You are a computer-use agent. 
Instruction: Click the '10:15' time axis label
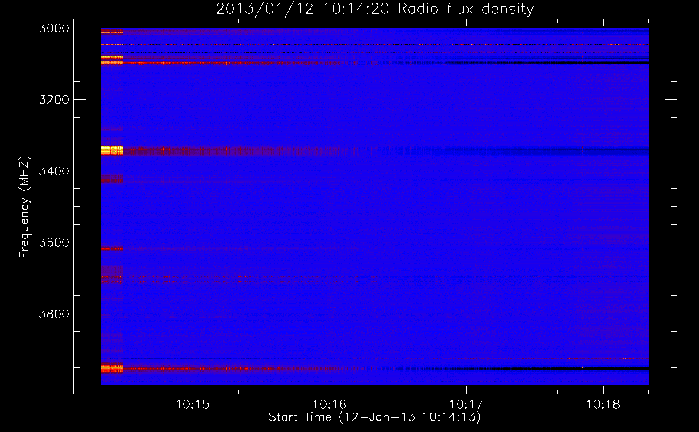pos(193,405)
